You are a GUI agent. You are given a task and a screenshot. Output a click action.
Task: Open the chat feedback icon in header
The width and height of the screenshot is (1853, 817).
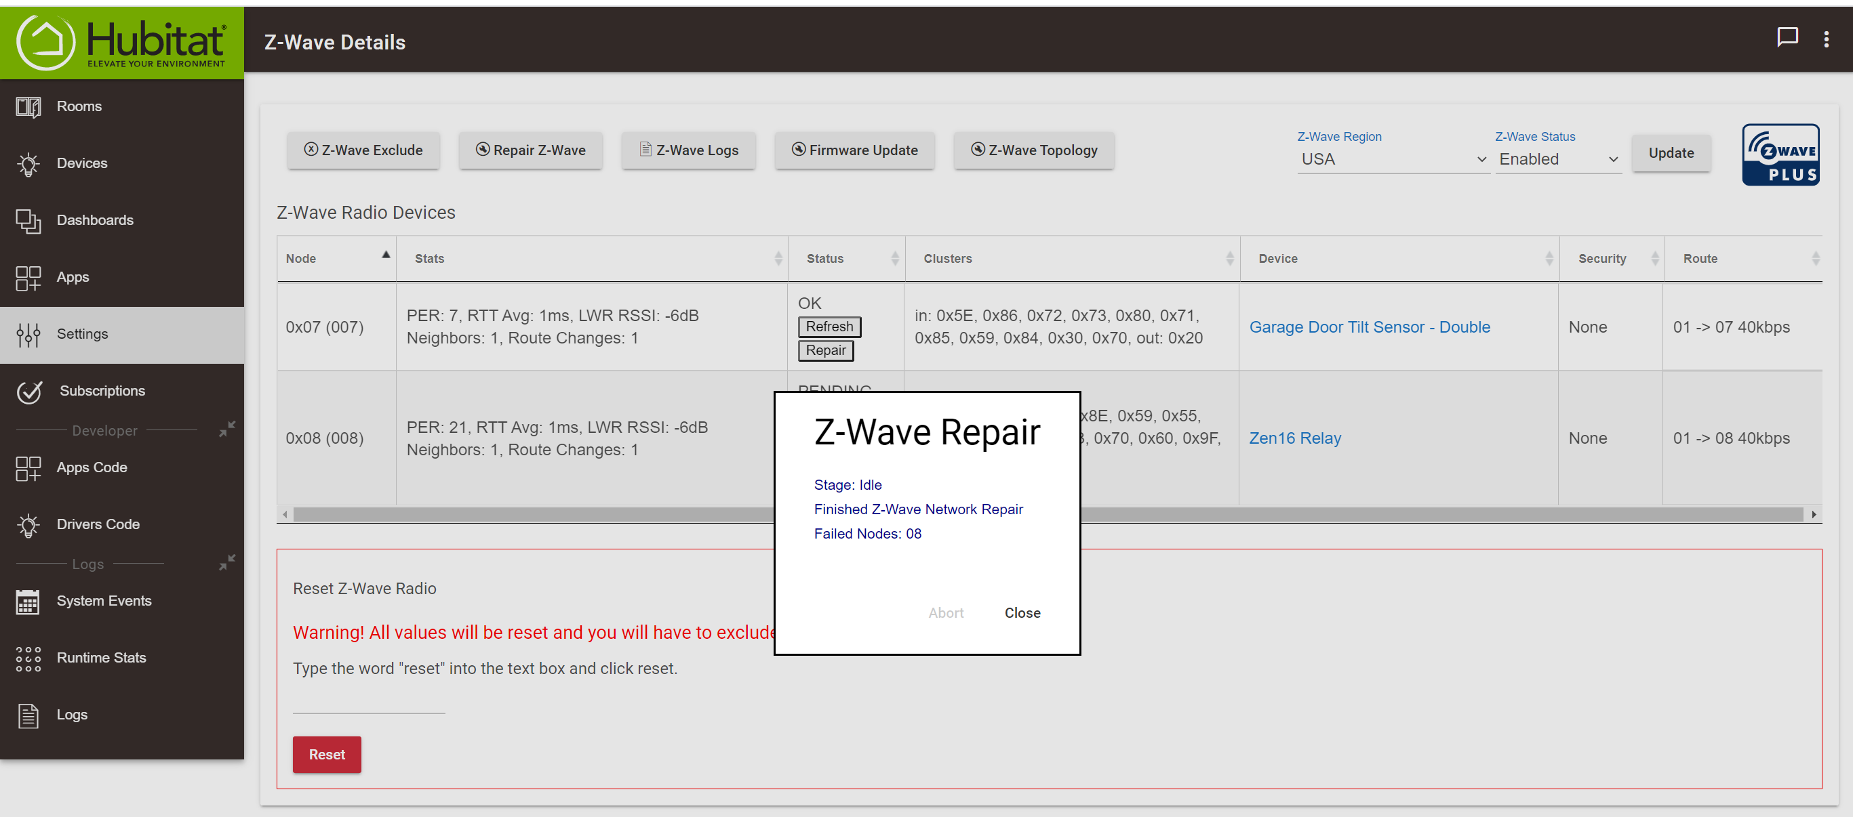point(1787,37)
